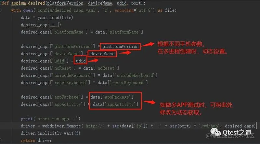Click the red arrow after the platformVersion box
This screenshot has height=144, width=260.
coord(148,45)
